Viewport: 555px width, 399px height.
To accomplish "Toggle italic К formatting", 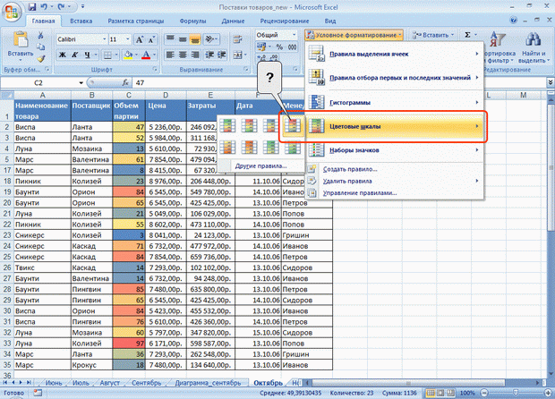I will (74, 55).
